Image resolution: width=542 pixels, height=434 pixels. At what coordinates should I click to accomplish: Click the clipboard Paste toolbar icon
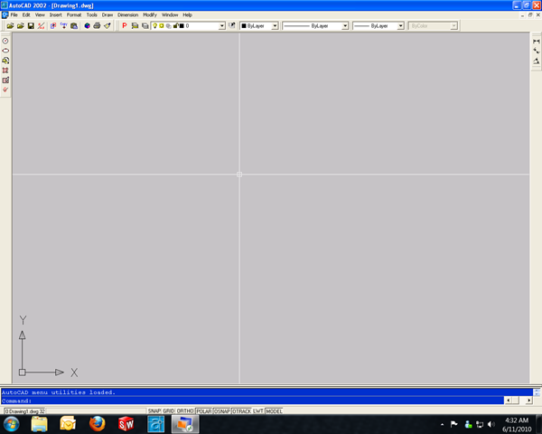(x=74, y=26)
